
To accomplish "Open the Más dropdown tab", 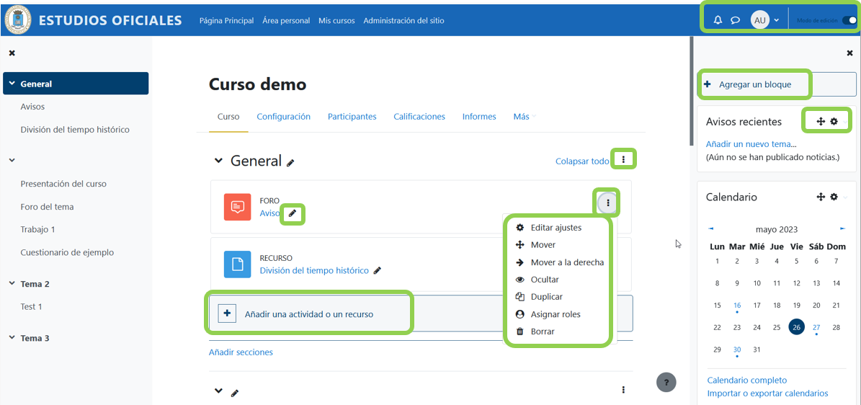I will coord(525,117).
